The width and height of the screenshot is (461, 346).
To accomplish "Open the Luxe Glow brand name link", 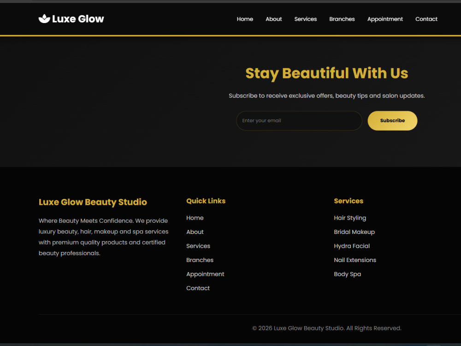I will point(78,19).
